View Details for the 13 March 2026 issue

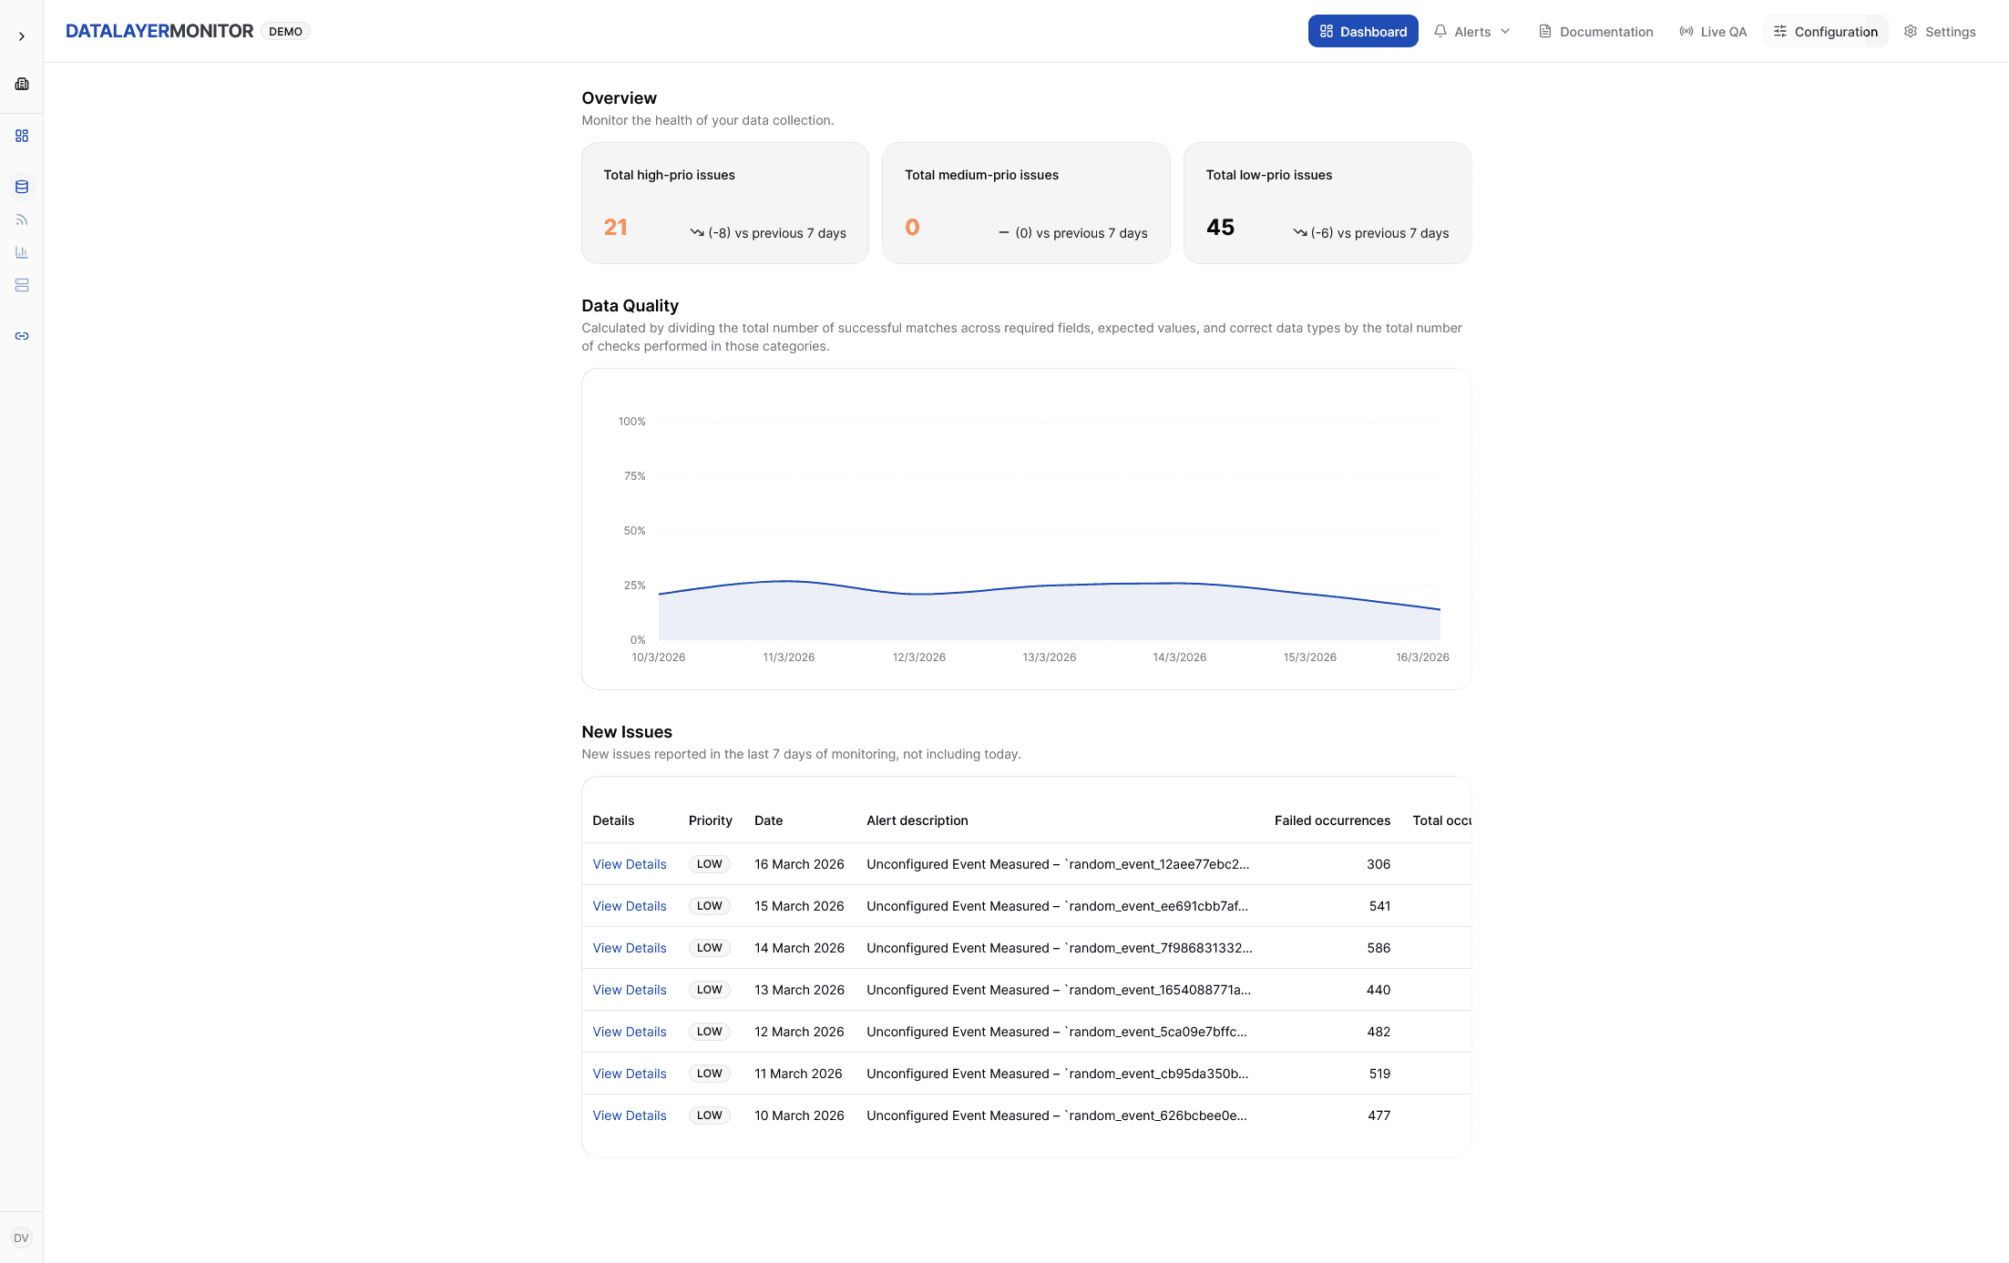pyautogui.click(x=630, y=990)
